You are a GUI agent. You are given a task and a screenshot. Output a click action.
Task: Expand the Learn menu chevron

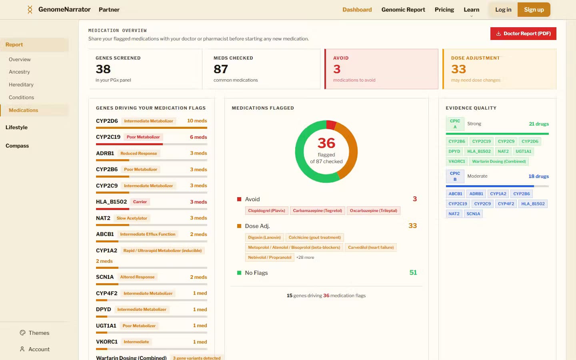(x=472, y=16)
